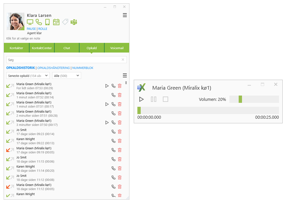Switch to the Kontakter tab
Viewport: 288px width, 204px height.
[16, 48]
